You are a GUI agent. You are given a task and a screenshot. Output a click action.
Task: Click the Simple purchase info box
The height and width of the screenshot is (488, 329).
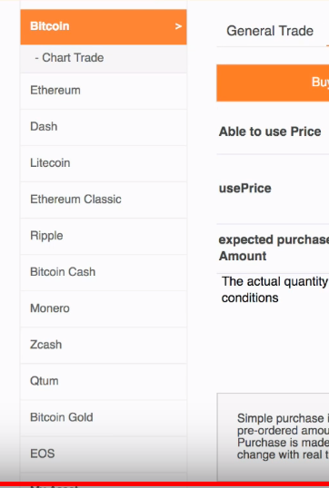[x=274, y=437]
